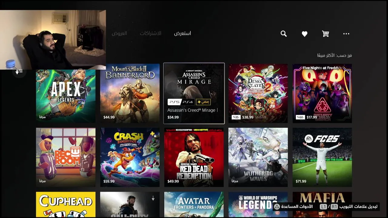Image resolution: width=388 pixels, height=218 pixels.
Task: Click the Assassin's Creed® Mirage title text
Action: coord(192,110)
